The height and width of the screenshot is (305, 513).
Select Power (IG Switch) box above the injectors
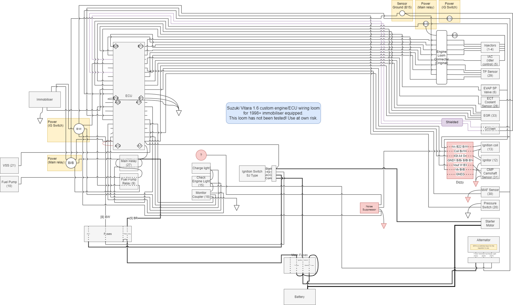(449, 11)
